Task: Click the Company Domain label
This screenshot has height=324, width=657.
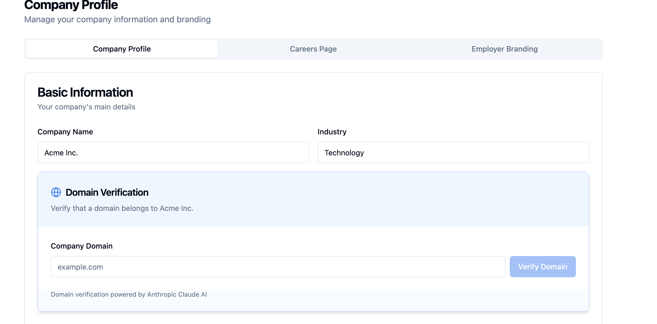Action: pyautogui.click(x=82, y=246)
